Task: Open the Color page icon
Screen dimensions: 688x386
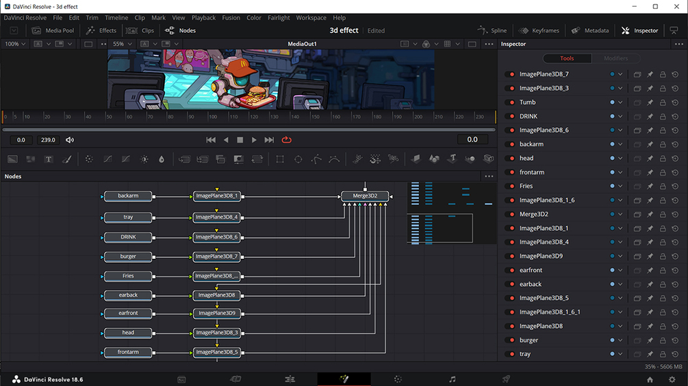Action: 398,379
